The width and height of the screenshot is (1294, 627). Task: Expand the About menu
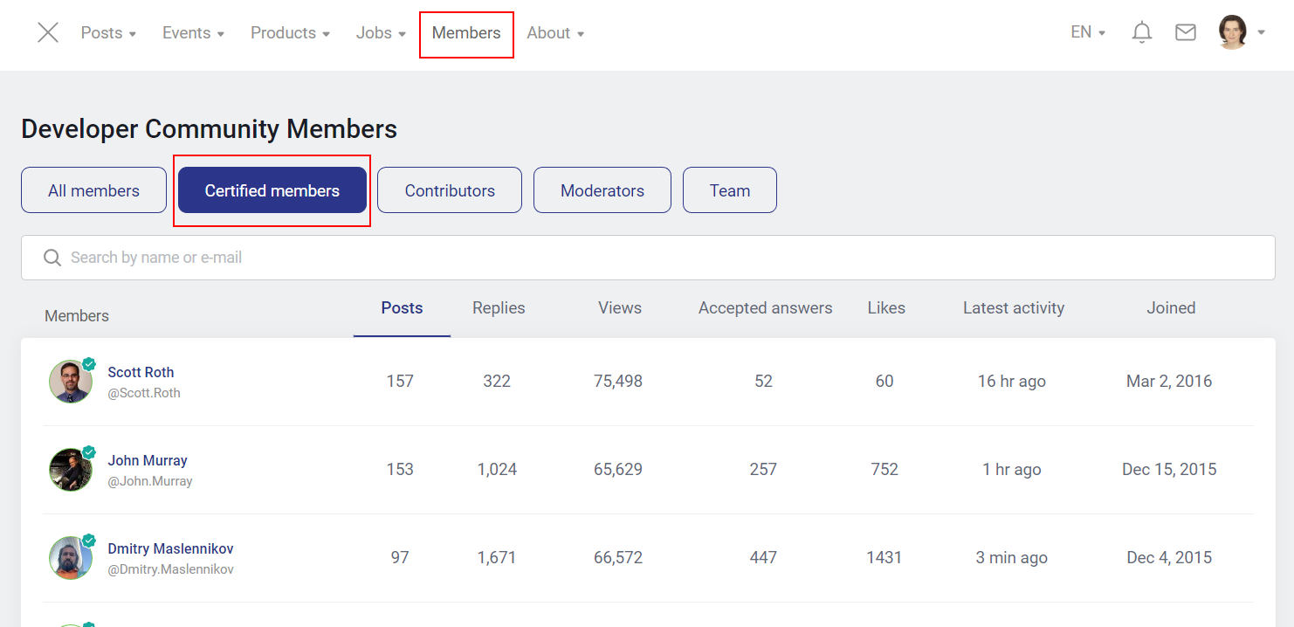[555, 33]
